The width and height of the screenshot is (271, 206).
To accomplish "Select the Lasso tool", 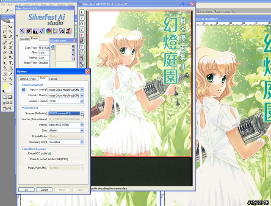I will tap(5, 32).
